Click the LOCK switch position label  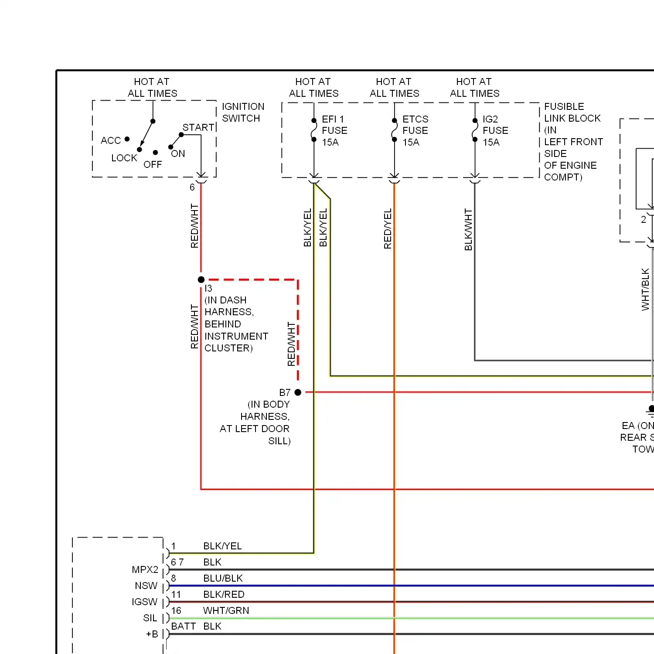tap(124, 158)
